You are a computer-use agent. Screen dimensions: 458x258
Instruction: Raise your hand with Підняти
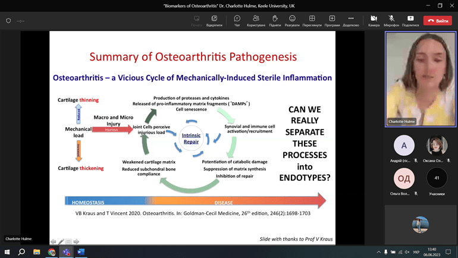coord(274,21)
